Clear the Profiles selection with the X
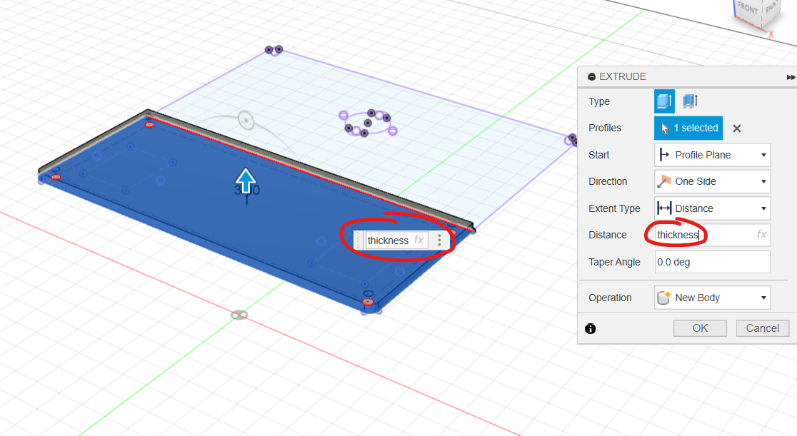Image resolution: width=797 pixels, height=436 pixels. 737,128
